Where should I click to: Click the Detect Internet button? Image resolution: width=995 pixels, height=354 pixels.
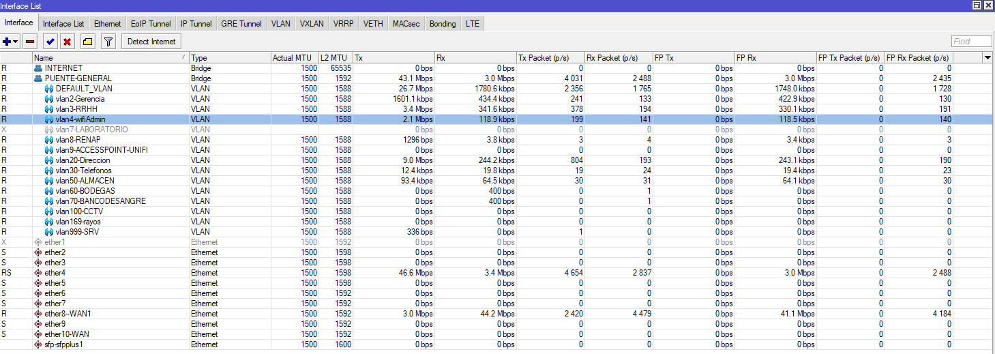click(151, 42)
